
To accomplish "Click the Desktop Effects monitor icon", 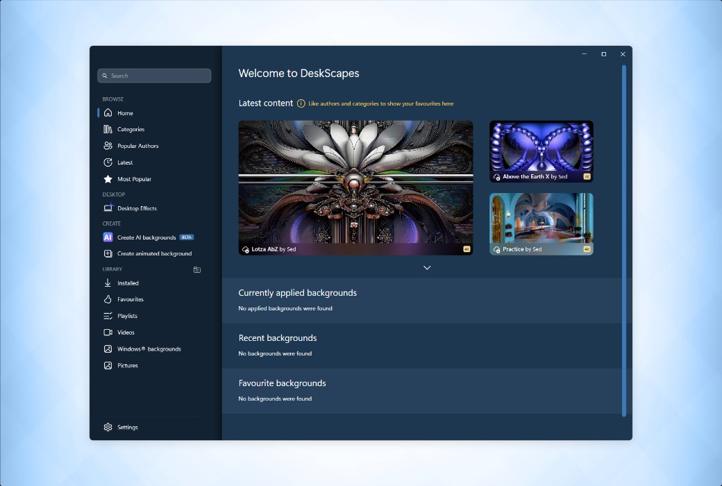I will (x=108, y=208).
